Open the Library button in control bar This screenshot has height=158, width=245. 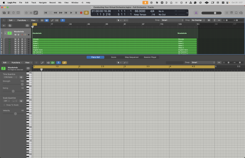coord(4,13)
